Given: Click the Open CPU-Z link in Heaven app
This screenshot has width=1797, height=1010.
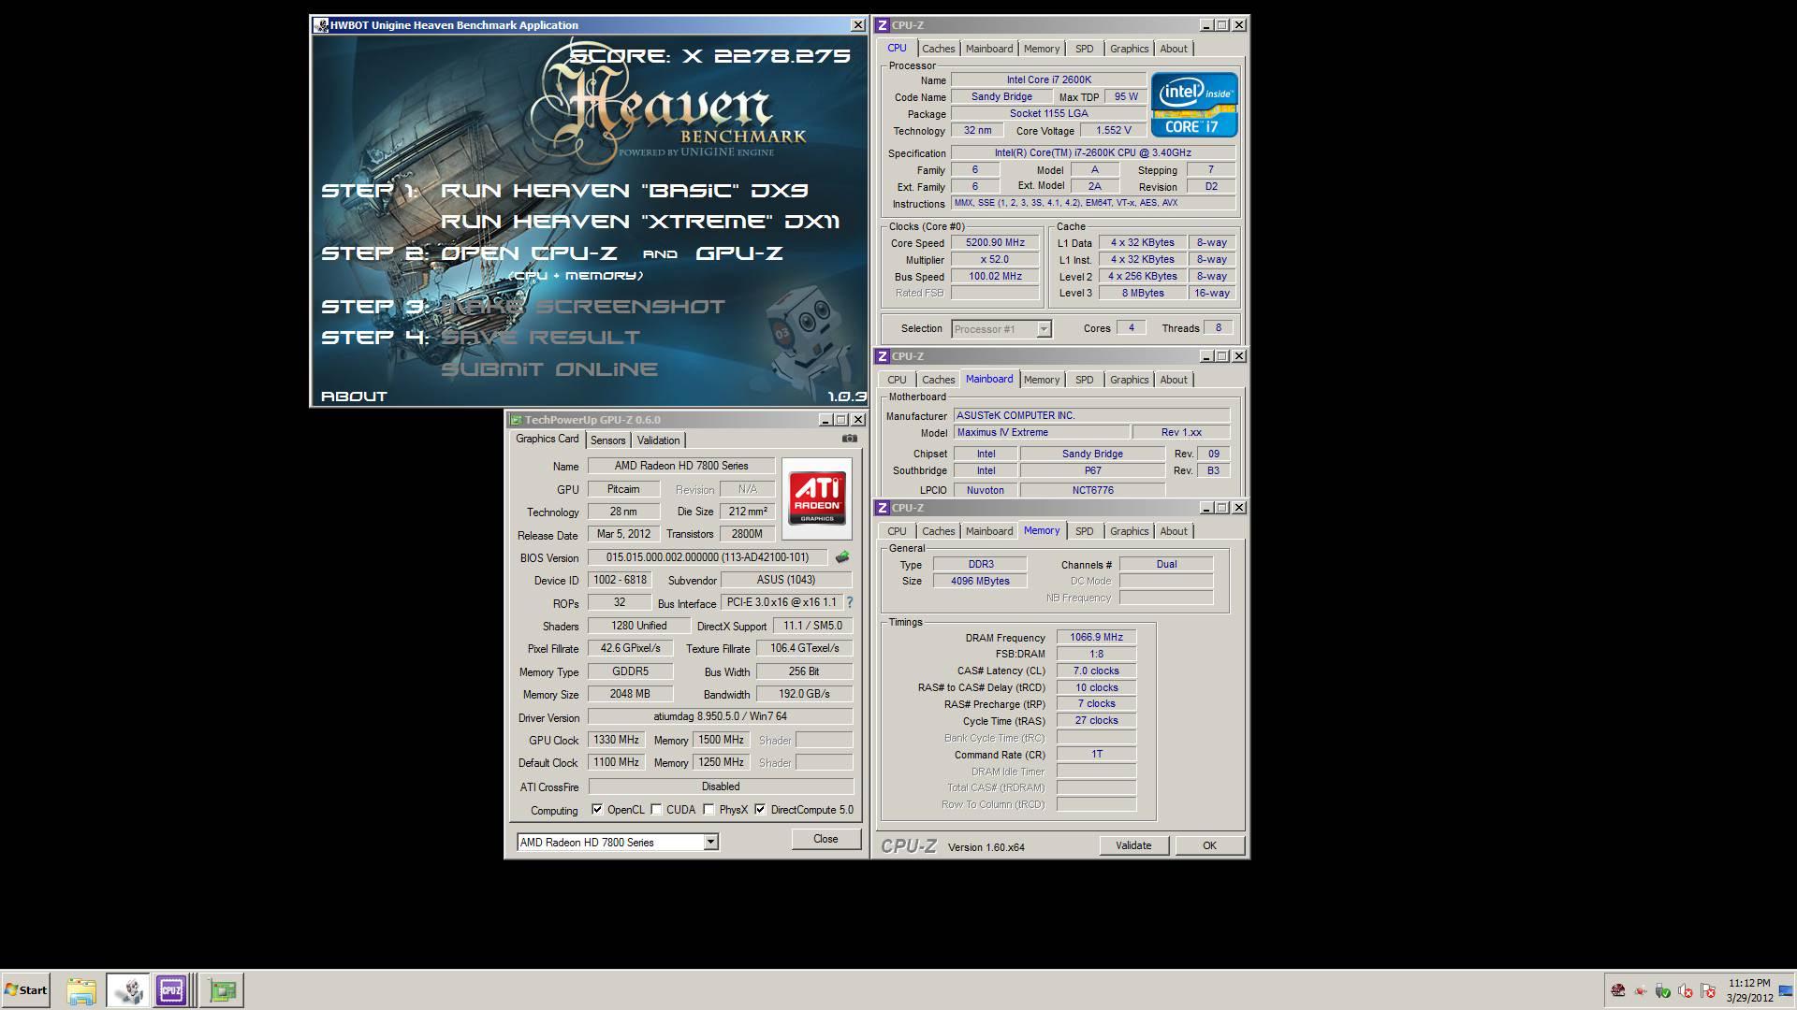Looking at the screenshot, I should [x=529, y=253].
